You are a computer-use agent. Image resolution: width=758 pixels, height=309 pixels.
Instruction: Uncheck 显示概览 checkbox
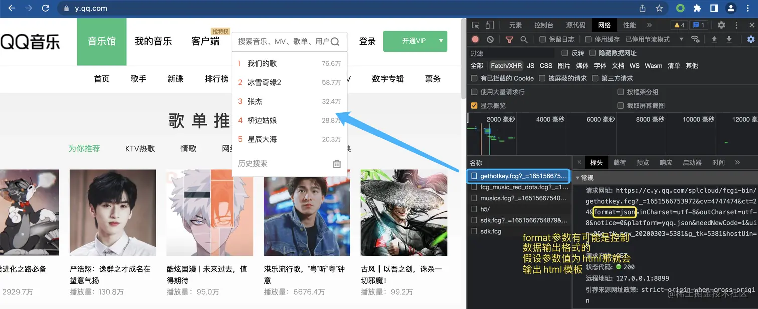474,105
